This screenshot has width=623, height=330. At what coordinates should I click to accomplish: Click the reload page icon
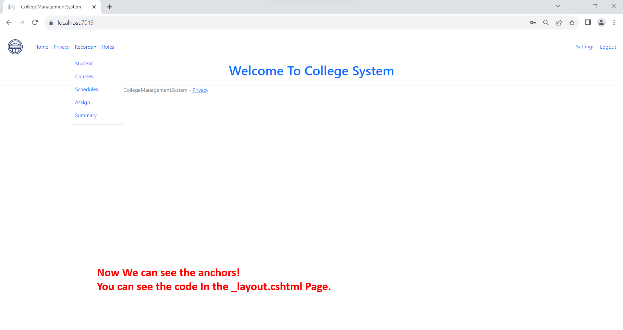click(35, 22)
